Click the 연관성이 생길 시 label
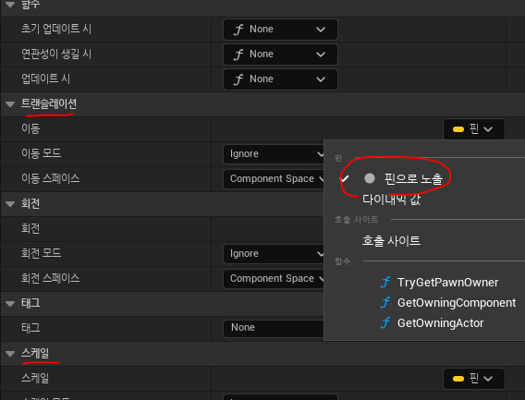 click(56, 54)
